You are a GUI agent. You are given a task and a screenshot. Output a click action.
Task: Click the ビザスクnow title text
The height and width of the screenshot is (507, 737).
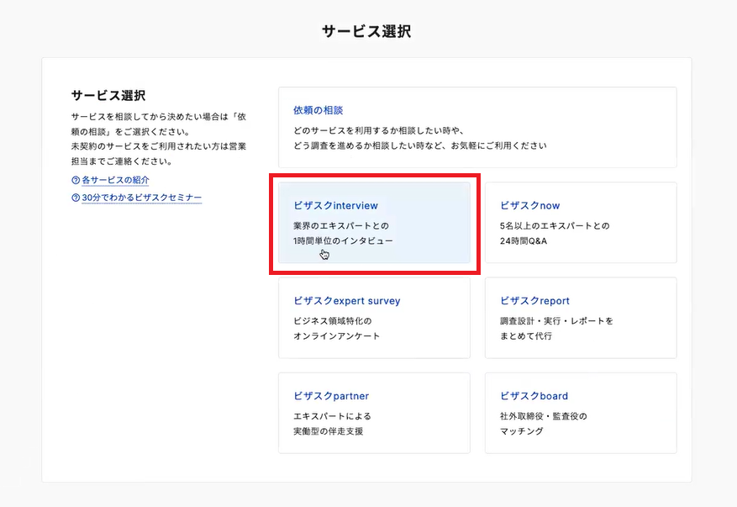tap(529, 205)
